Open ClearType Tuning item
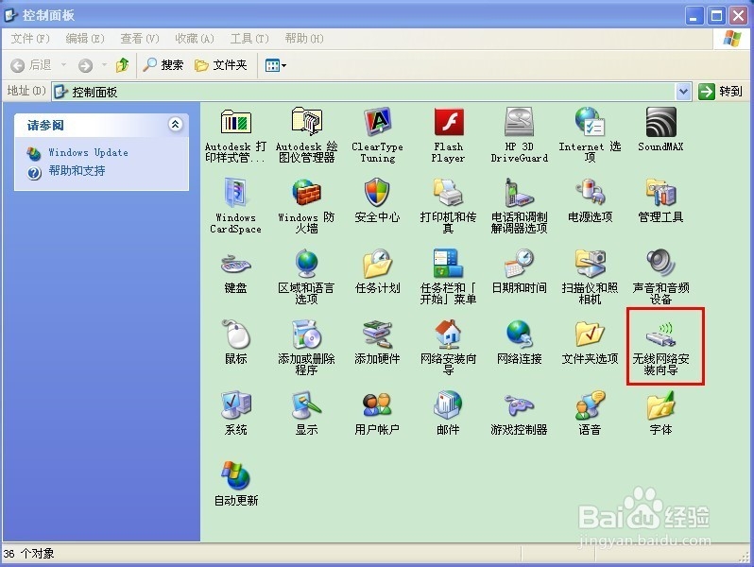The width and height of the screenshot is (754, 567). 378,122
